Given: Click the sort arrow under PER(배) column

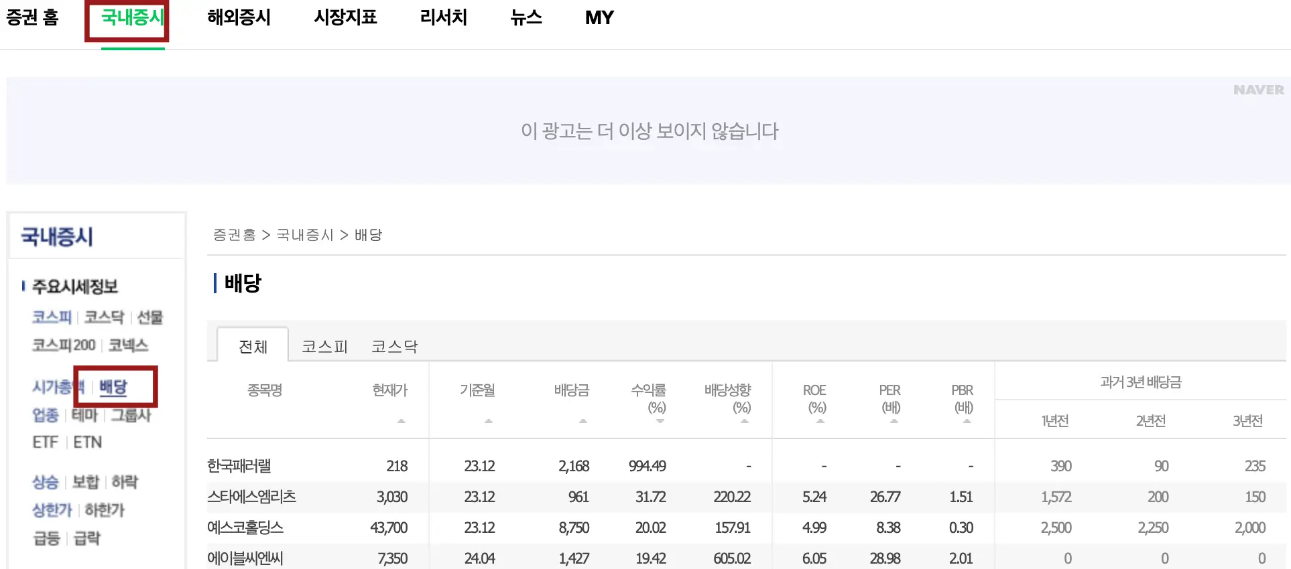Looking at the screenshot, I should 893,420.
